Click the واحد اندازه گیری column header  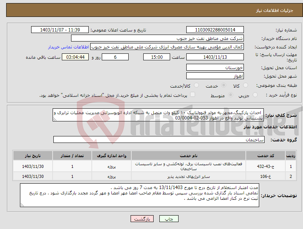pyautogui.click(x=111, y=156)
